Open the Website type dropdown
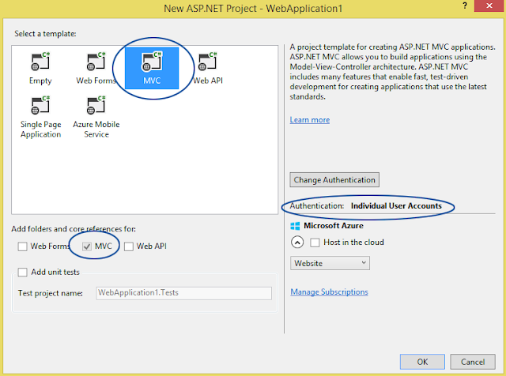The width and height of the screenshot is (506, 376). (x=330, y=263)
